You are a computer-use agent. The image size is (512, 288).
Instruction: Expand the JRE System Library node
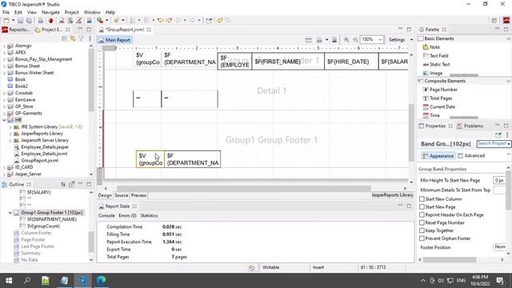[x=10, y=126]
